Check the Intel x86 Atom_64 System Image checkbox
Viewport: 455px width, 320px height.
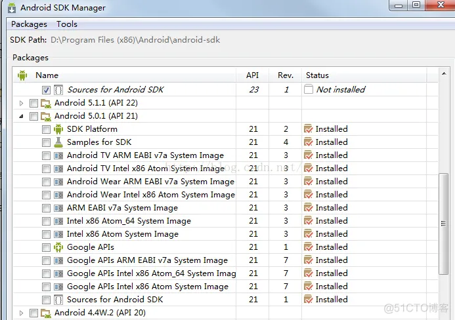tap(46, 221)
